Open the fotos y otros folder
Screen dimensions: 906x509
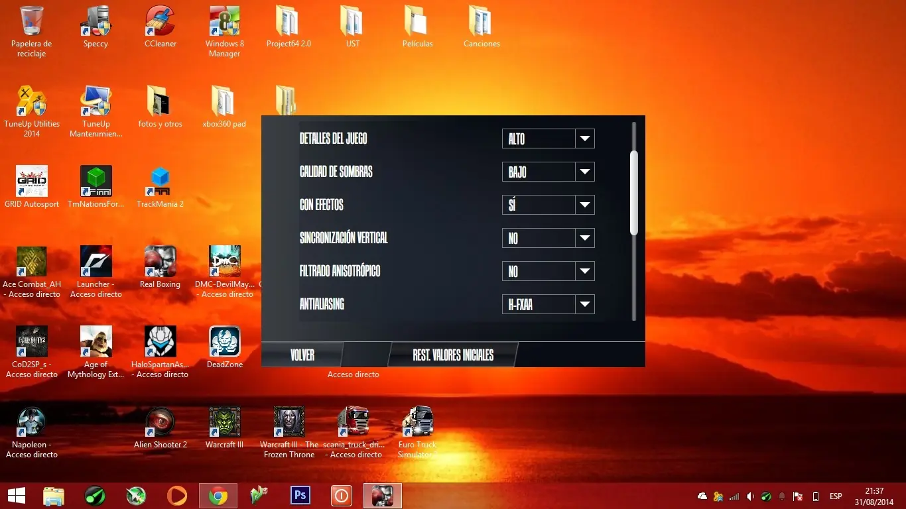[161, 107]
